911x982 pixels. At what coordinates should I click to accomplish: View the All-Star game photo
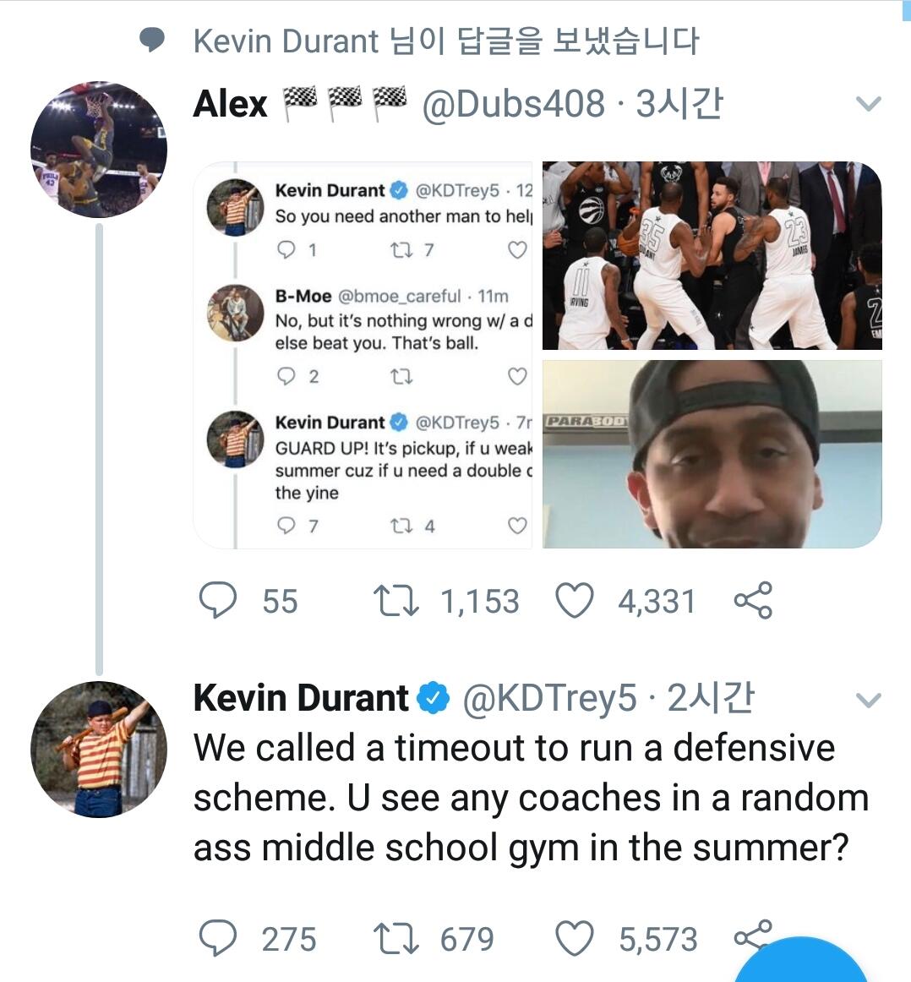tap(712, 255)
